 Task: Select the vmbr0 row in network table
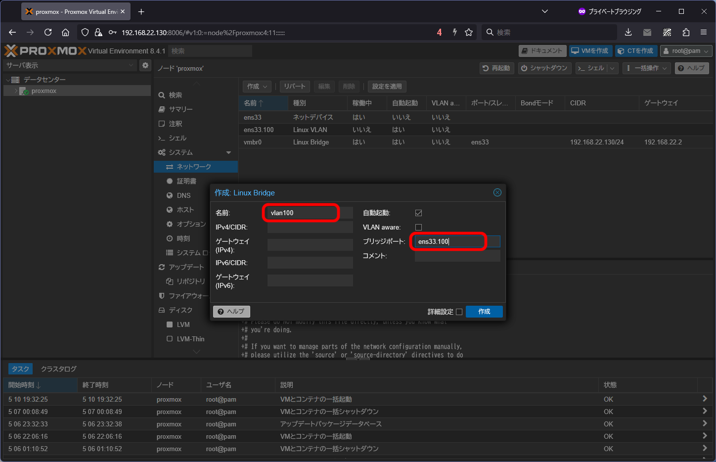click(x=476, y=142)
